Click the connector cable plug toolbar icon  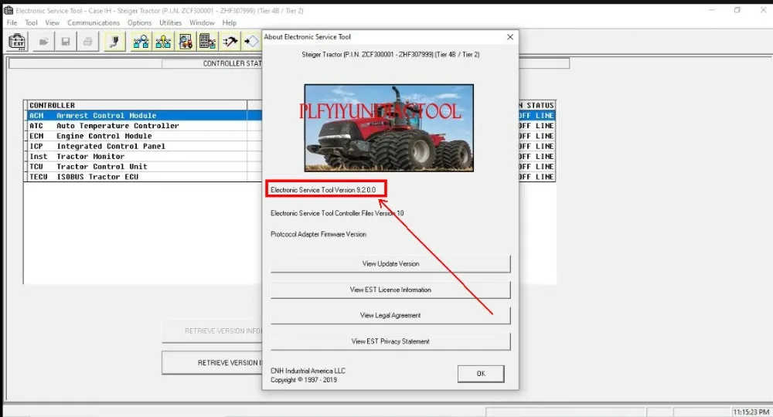coord(114,42)
